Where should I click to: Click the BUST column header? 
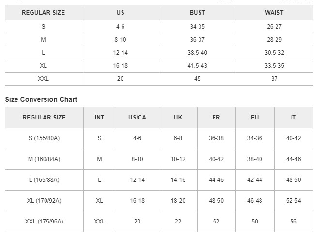[197, 13]
